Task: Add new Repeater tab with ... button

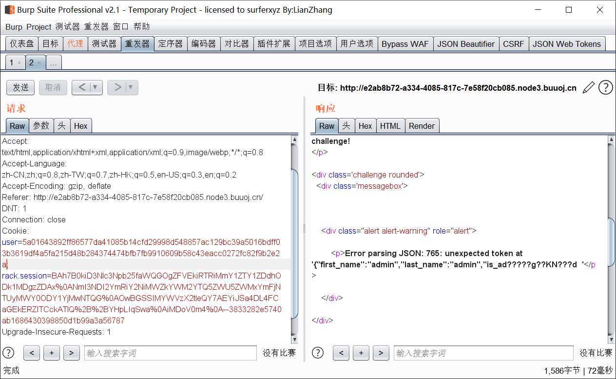Action: (54, 62)
